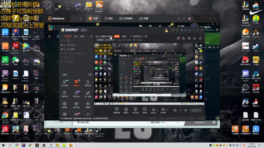Open the 虚拟形象 tool in toolbox
Screen dimensions: 264x148
point(76,105)
